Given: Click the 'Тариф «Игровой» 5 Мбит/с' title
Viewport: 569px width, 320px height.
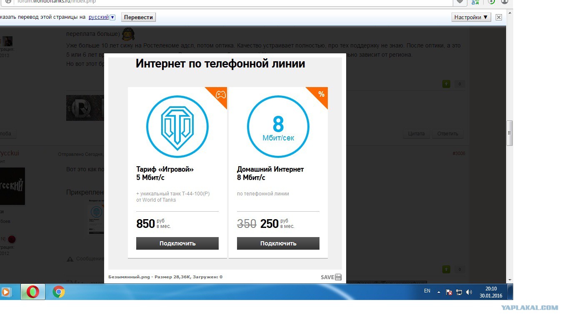Looking at the screenshot, I should tap(165, 173).
